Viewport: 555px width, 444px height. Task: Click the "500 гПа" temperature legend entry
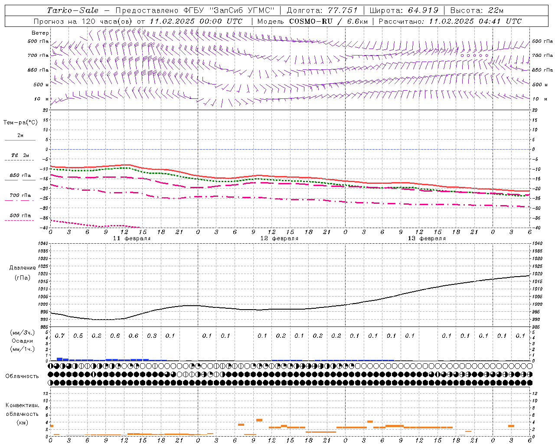(x=20, y=215)
